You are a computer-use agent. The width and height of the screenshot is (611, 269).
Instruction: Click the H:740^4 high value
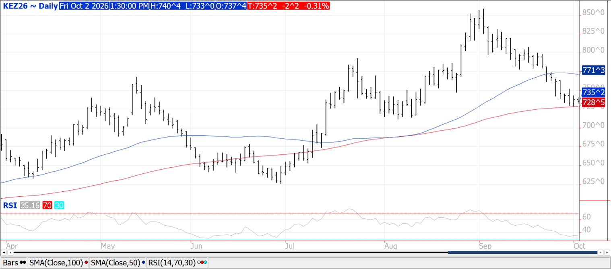[165, 6]
